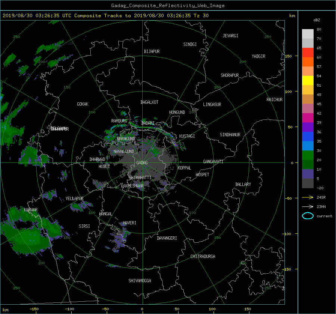336x314 pixels.
Task: Click the cyan current track ellipse icon
Action: click(x=308, y=216)
